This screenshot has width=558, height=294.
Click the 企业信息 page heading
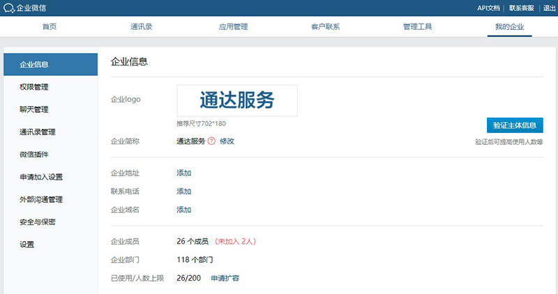click(129, 61)
